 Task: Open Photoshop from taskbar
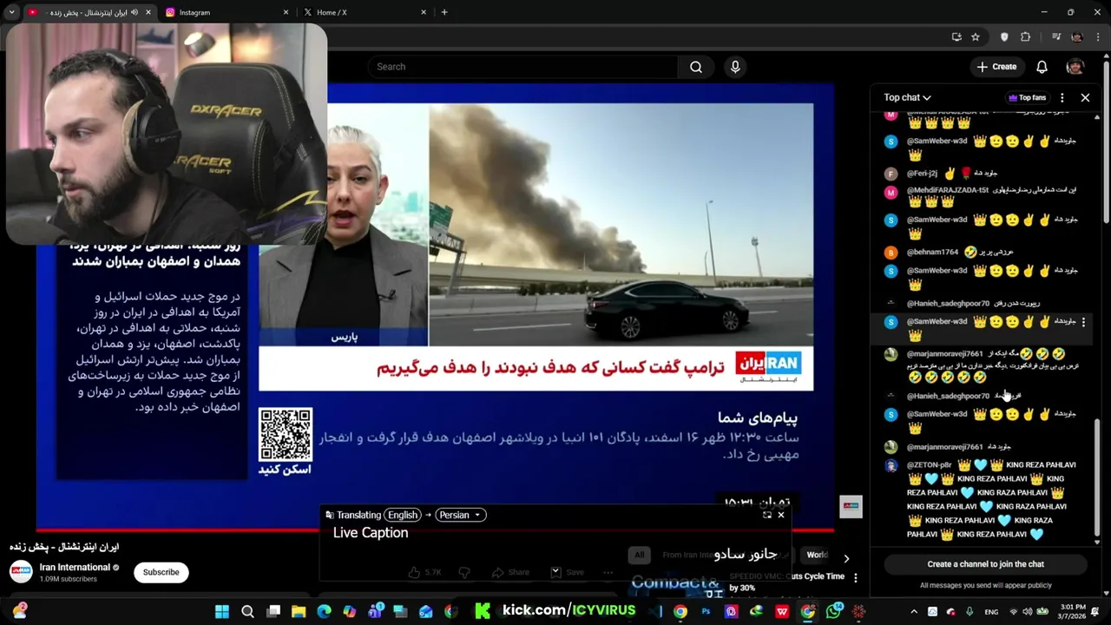(706, 612)
